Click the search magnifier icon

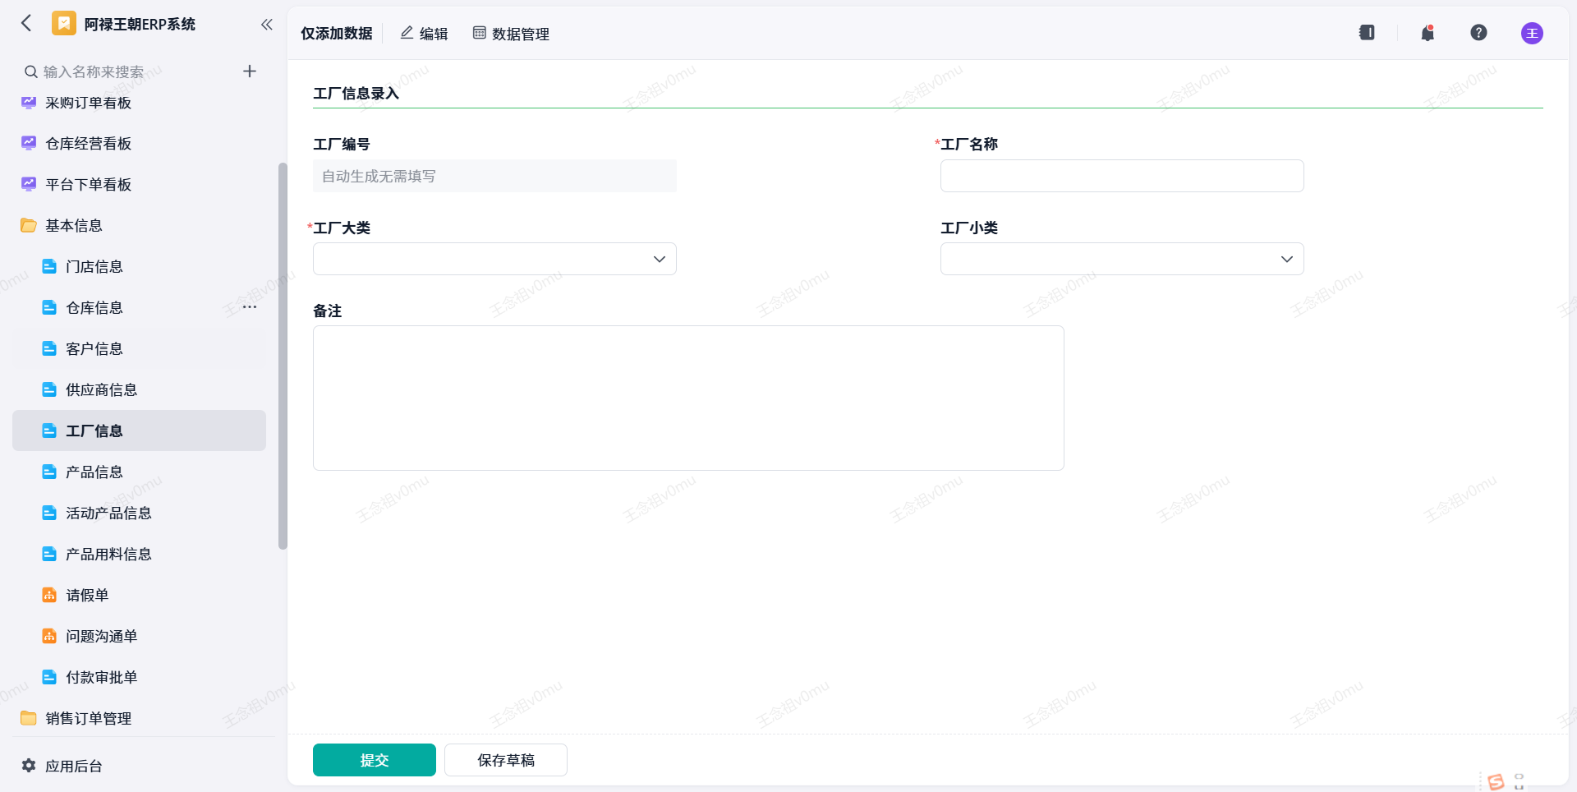pyautogui.click(x=31, y=71)
